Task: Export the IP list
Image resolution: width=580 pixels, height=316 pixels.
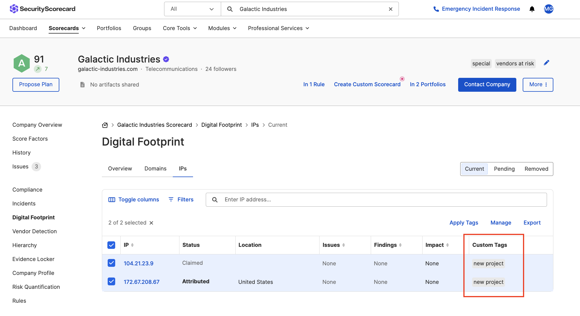Action: pyautogui.click(x=532, y=223)
